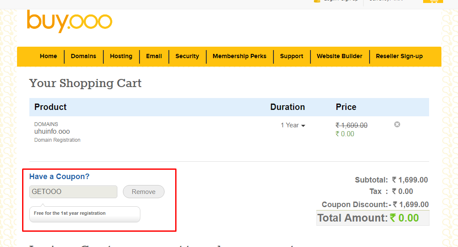
Task: Click the Remove coupon button
Action: tap(144, 191)
